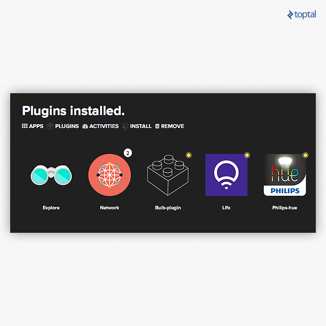This screenshot has width=326, height=326.
Task: Click the trash can icon beside REMOVE
Action: tap(157, 126)
